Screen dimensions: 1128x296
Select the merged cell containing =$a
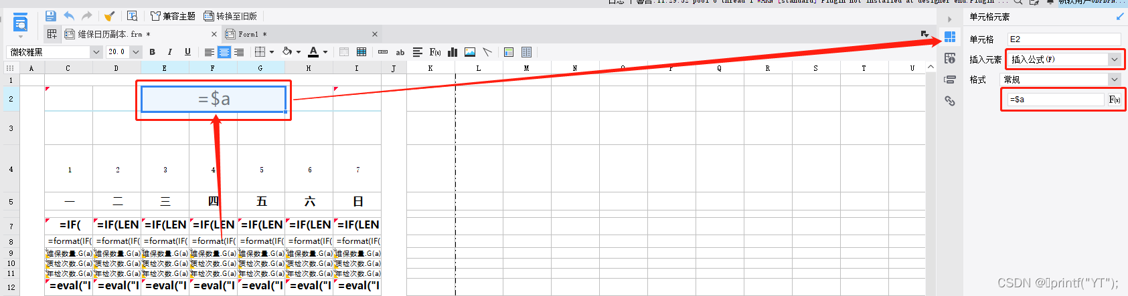tap(214, 99)
